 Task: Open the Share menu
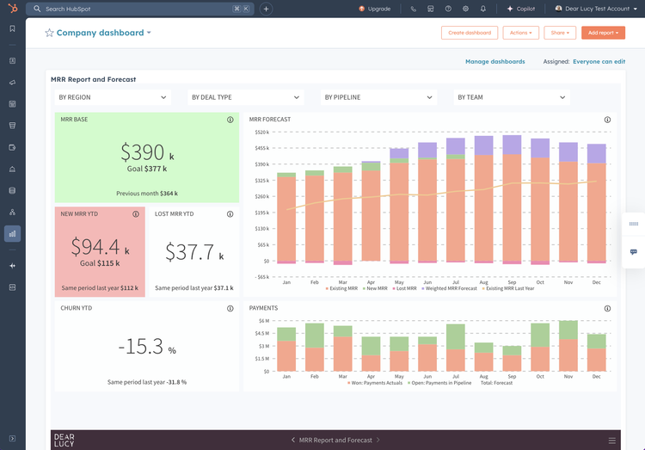click(x=560, y=33)
